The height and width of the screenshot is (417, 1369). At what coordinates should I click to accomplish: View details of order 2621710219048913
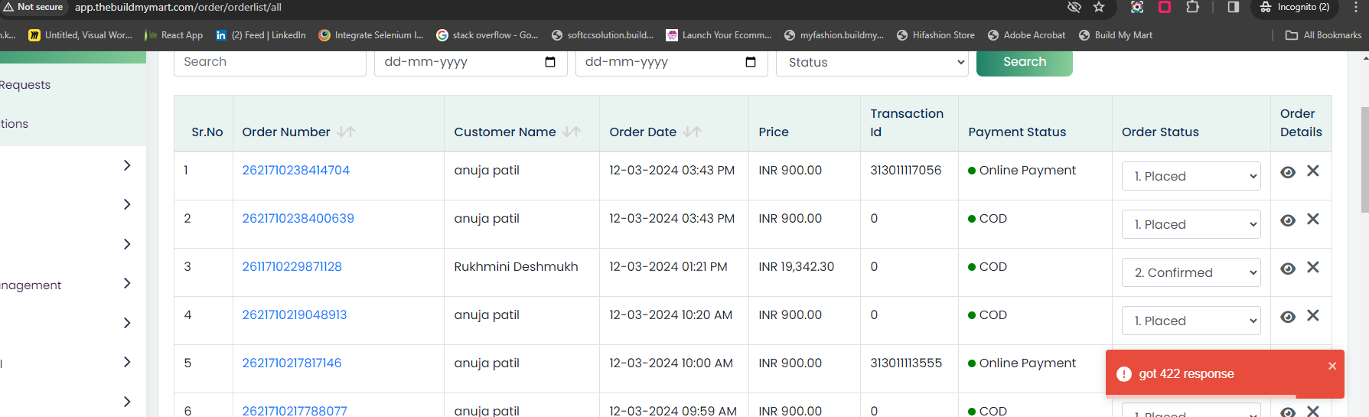(1288, 317)
